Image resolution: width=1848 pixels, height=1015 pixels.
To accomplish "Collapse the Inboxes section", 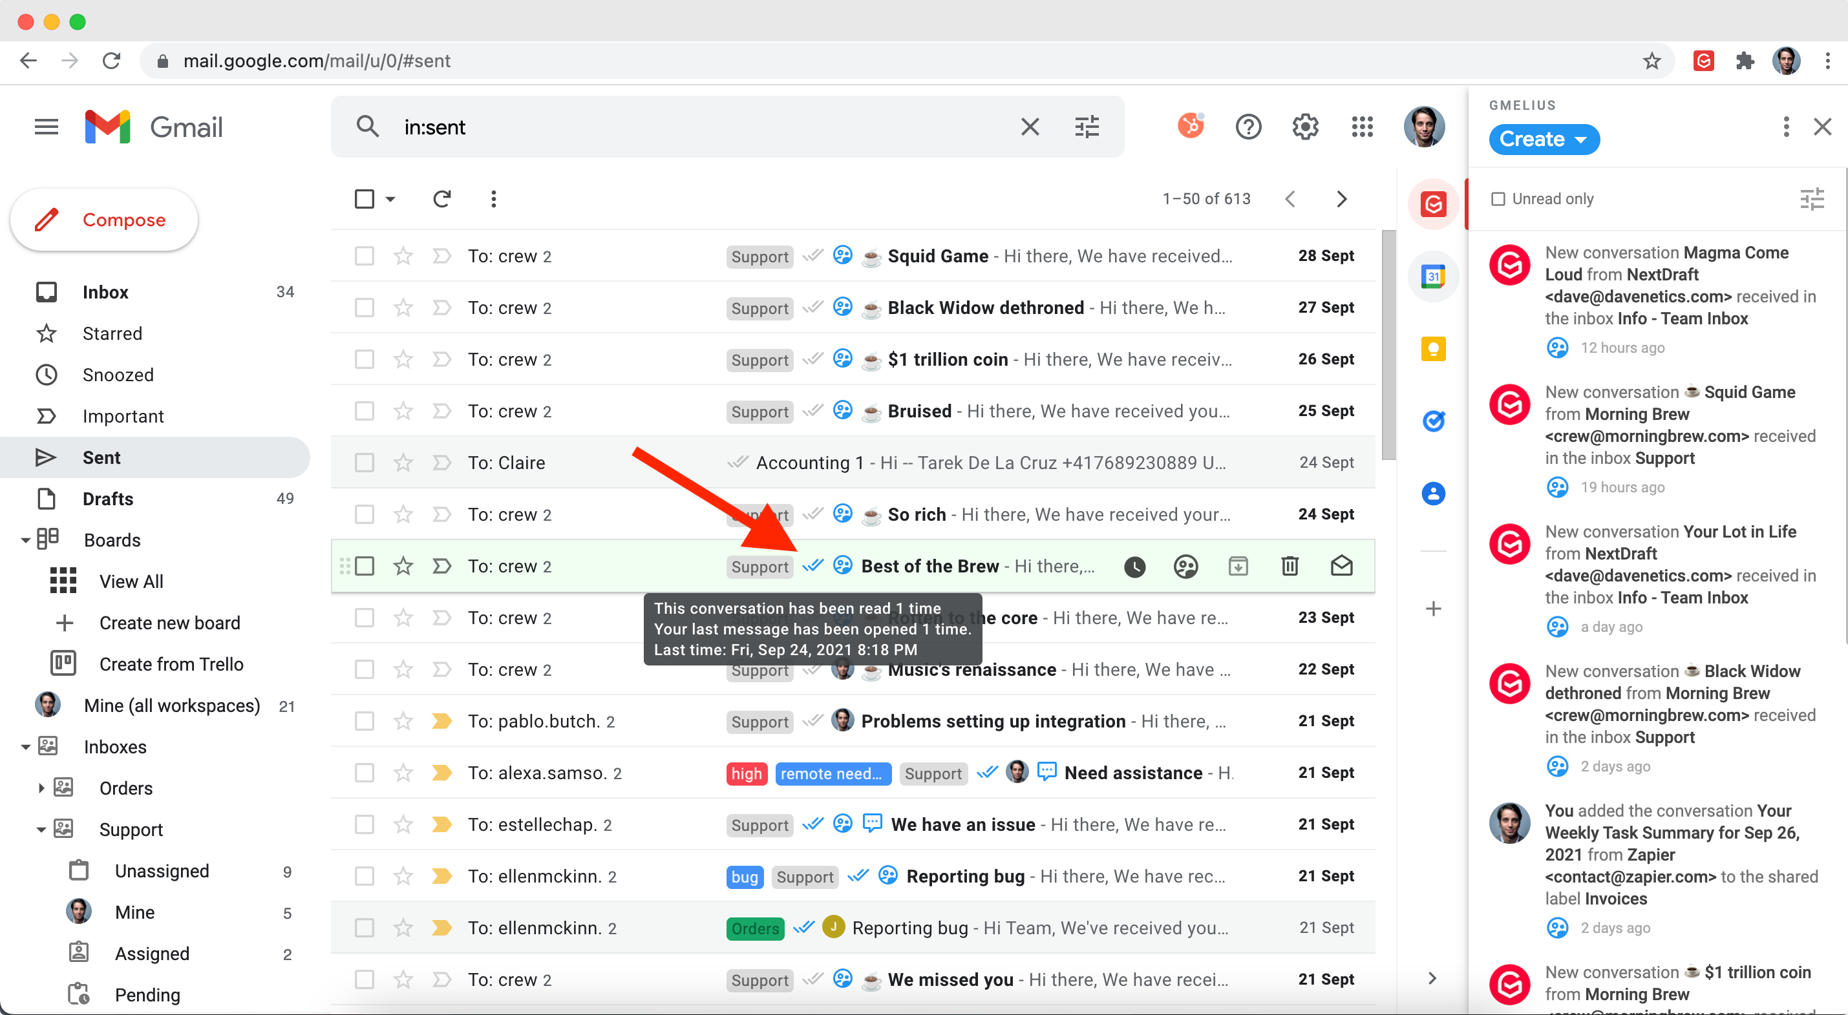I will click(25, 747).
